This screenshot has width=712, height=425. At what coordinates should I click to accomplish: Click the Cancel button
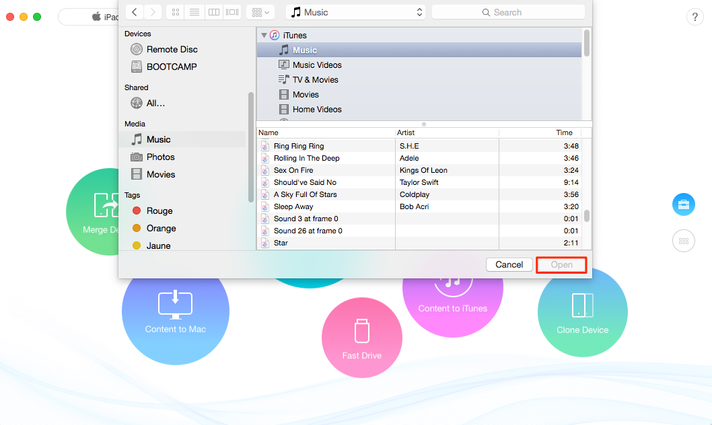point(509,264)
